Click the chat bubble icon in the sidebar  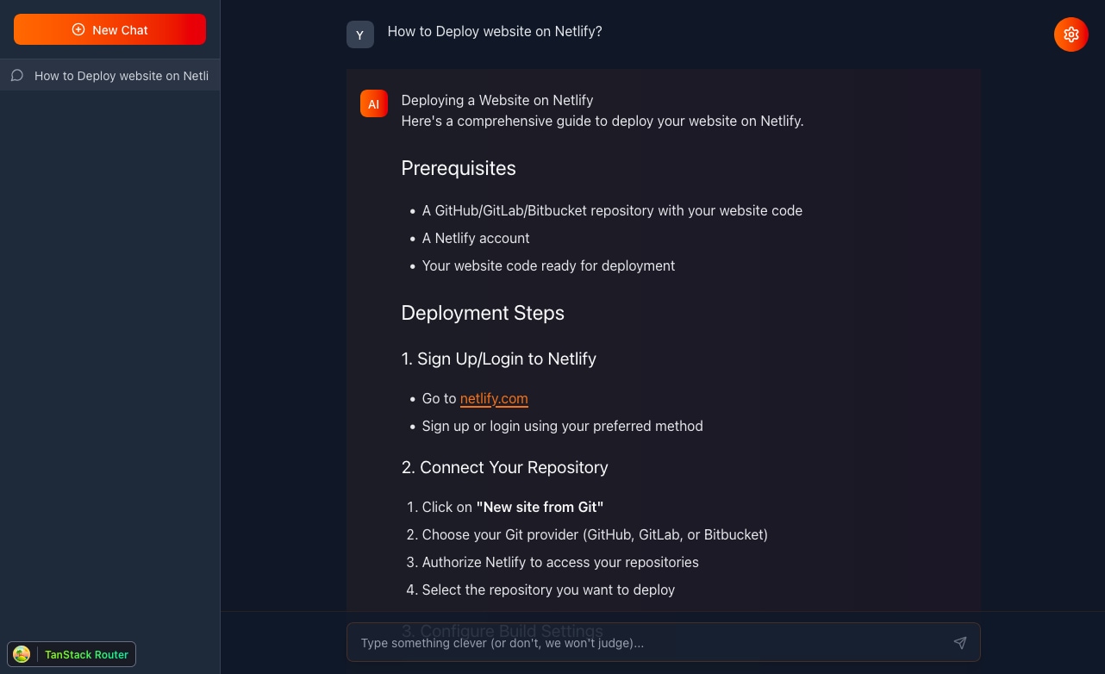pos(17,75)
